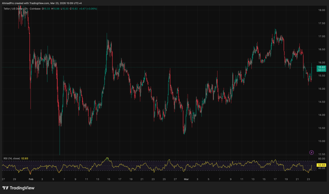Select the RSI (14, close) indicator label
329x194 pixels.
click(11, 158)
